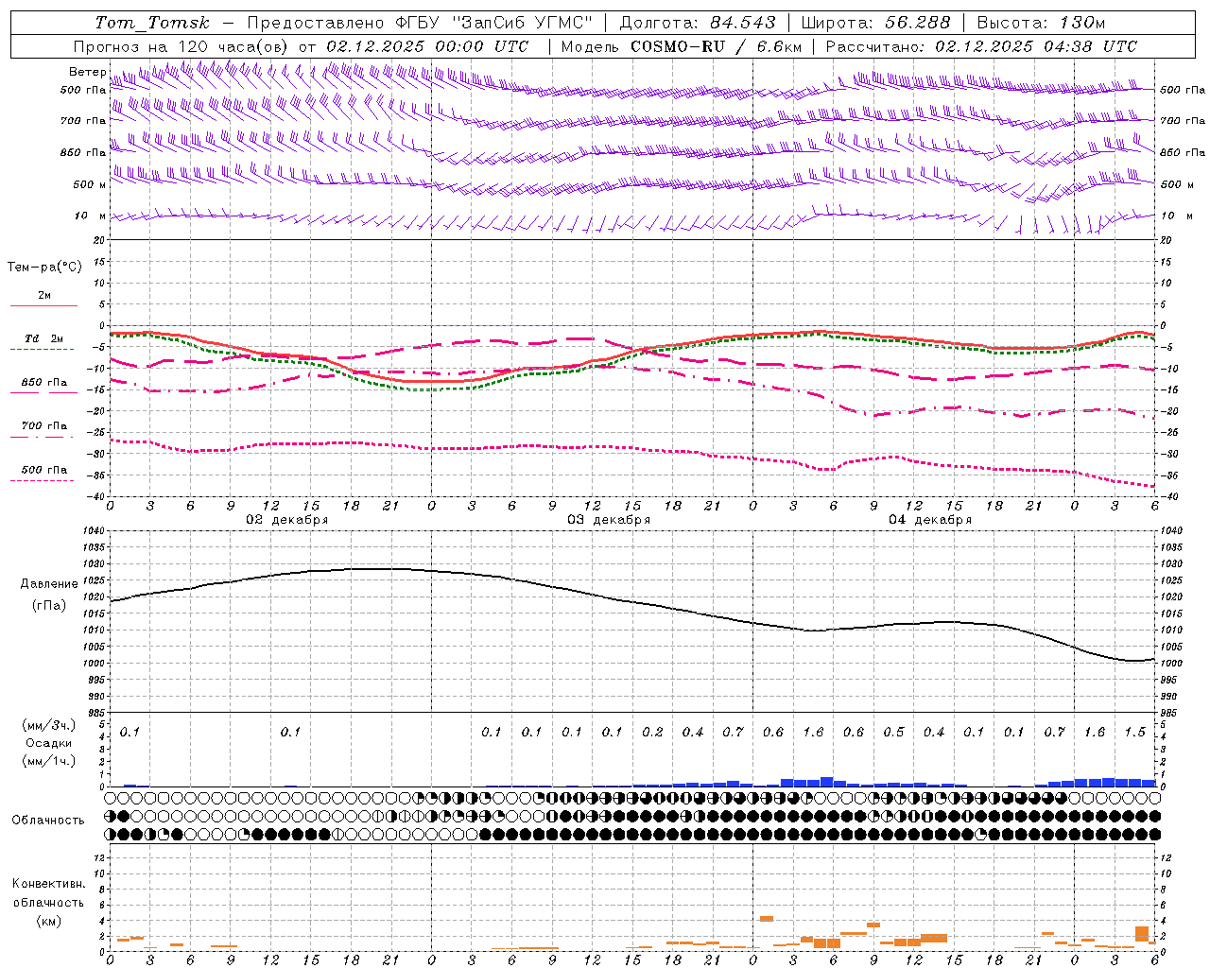
Task: Click the Облачность cloudiness label
Action: [48, 820]
